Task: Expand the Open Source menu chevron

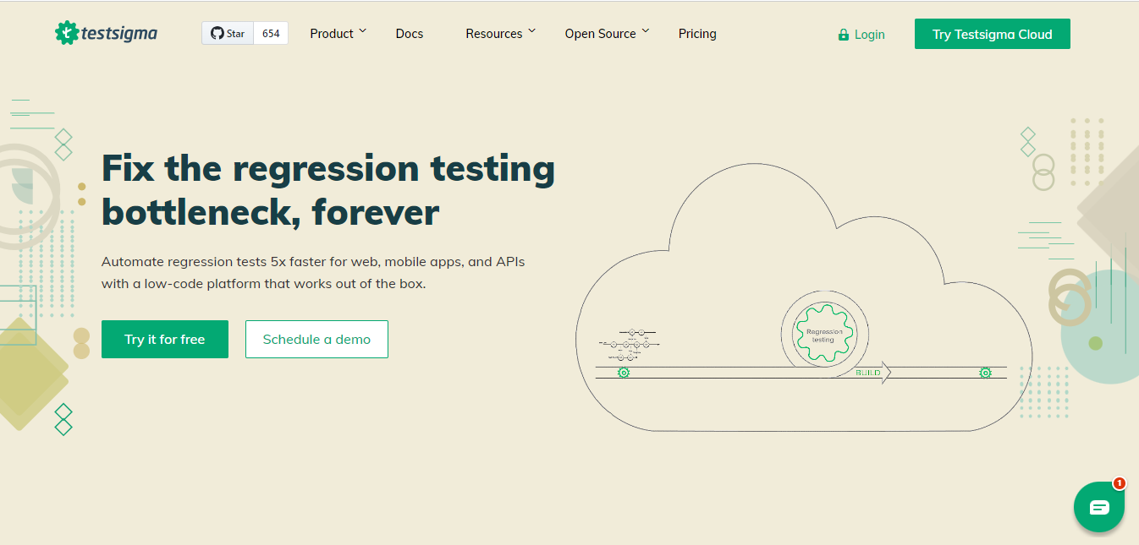Action: 646,31
